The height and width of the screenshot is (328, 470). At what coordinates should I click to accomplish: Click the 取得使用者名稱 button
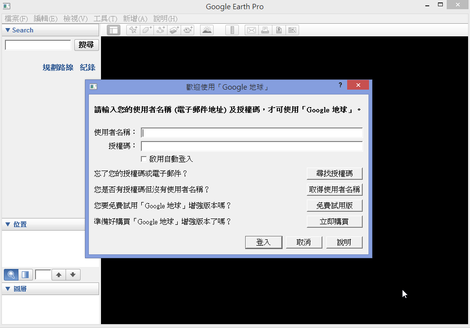click(335, 189)
